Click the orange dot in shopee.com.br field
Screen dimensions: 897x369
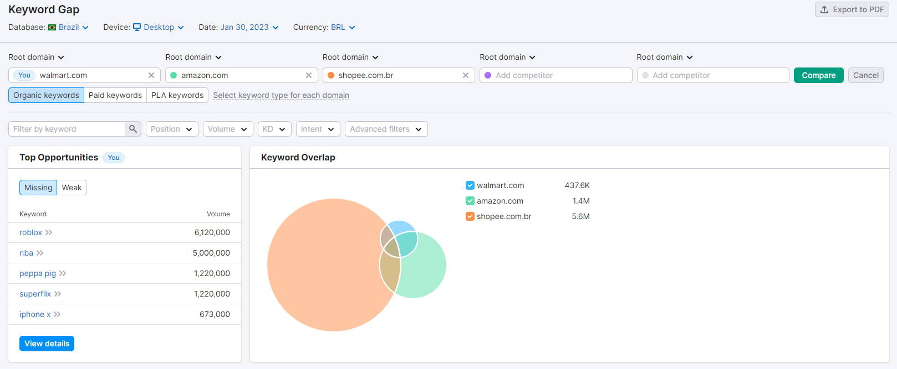(x=331, y=75)
